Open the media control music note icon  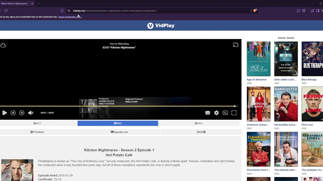point(312,11)
